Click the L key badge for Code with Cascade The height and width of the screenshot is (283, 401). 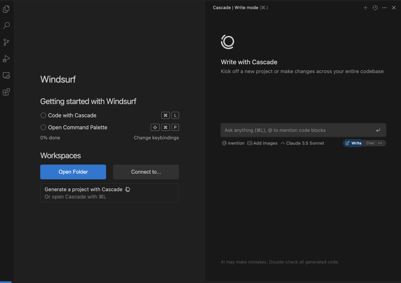pyautogui.click(x=175, y=115)
